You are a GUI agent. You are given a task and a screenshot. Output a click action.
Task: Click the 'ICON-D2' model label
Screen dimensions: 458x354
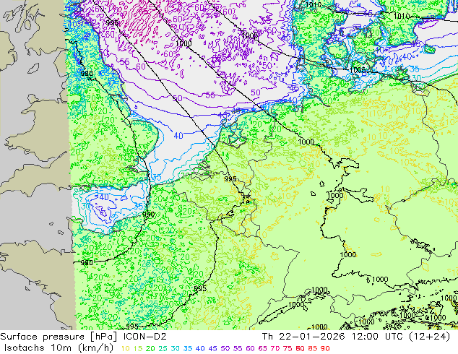coord(145,337)
